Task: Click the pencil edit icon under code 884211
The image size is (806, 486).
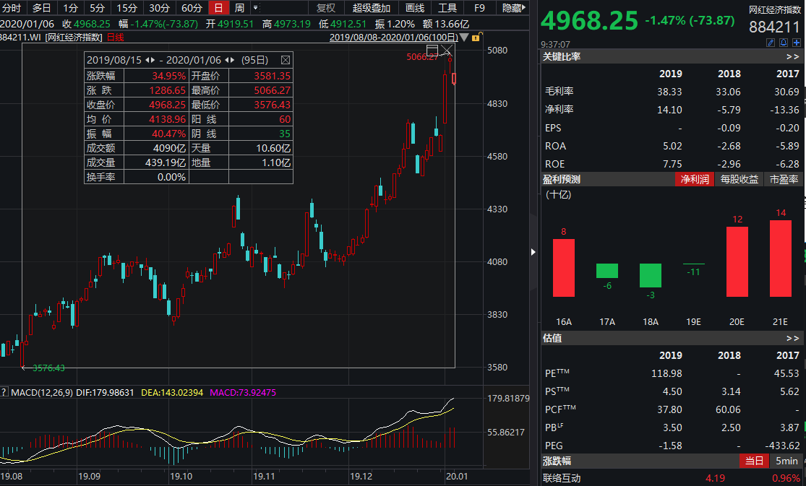Action: (x=771, y=43)
